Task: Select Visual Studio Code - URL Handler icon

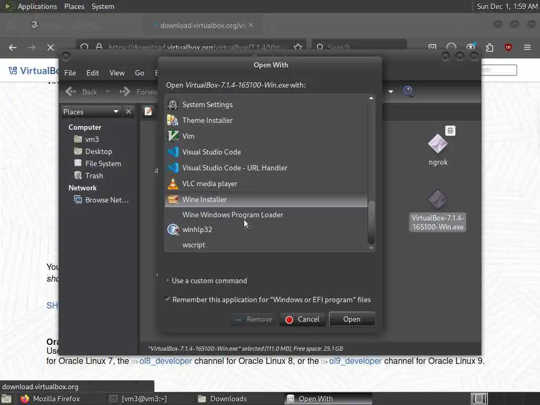Action: [173, 168]
